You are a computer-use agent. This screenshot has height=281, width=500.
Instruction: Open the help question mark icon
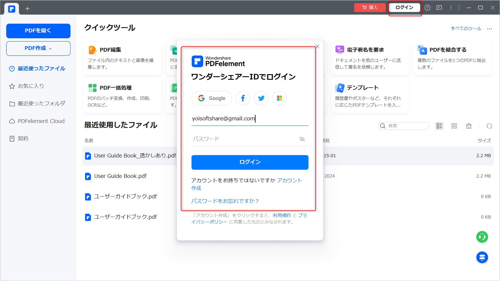[427, 8]
